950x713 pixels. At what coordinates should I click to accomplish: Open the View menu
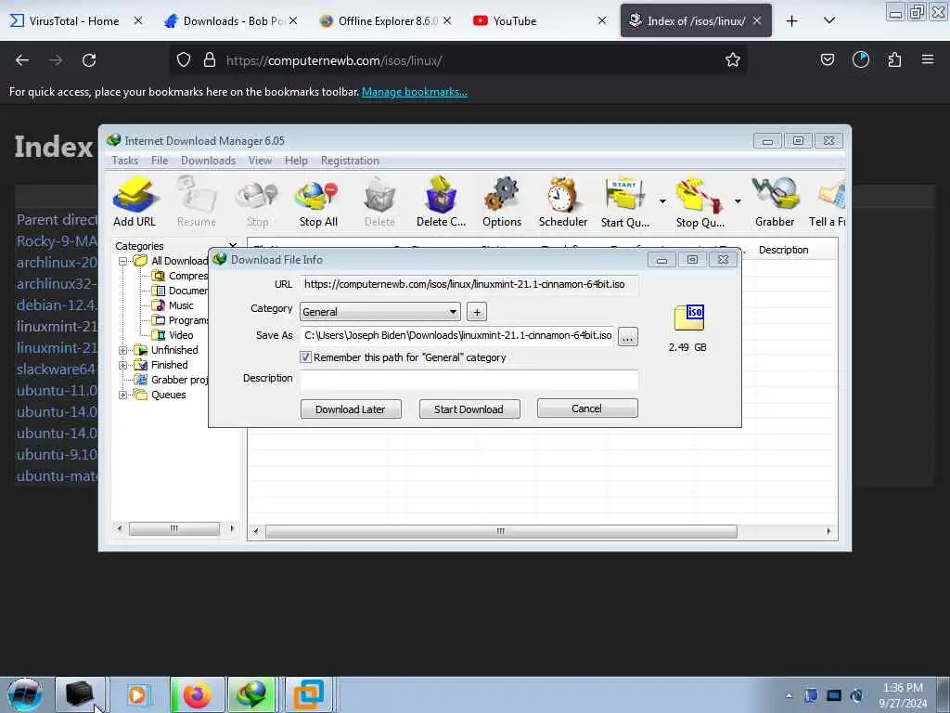260,161
